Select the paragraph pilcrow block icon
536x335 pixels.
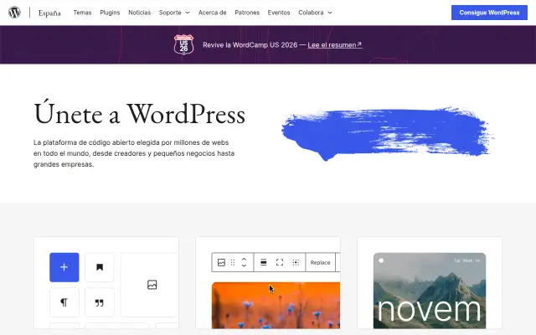64,302
